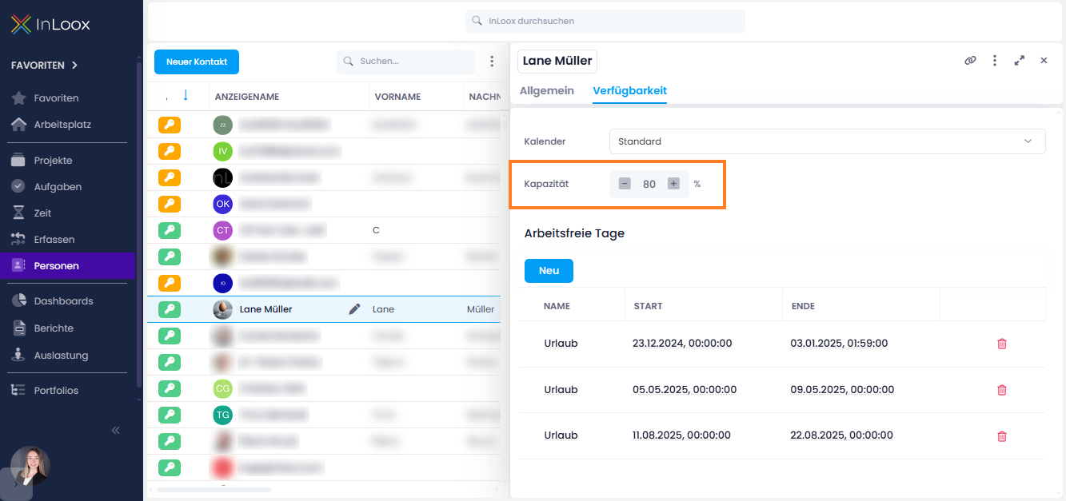This screenshot has width=1066, height=501.
Task: Expand the contact detail panel to fullscreen
Action: point(1020,61)
